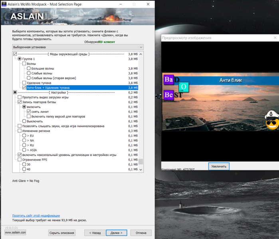Click the mod list scroll up arrow
The width and height of the screenshot is (279, 239).
(x=141, y=54)
